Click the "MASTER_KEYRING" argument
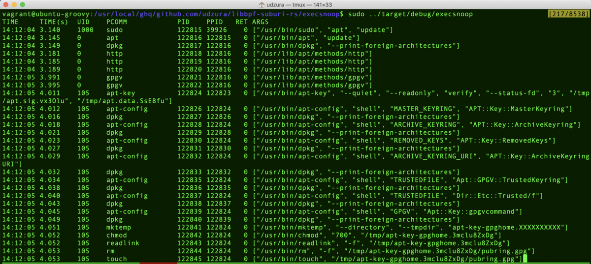This screenshot has width=591, height=264. [422, 109]
